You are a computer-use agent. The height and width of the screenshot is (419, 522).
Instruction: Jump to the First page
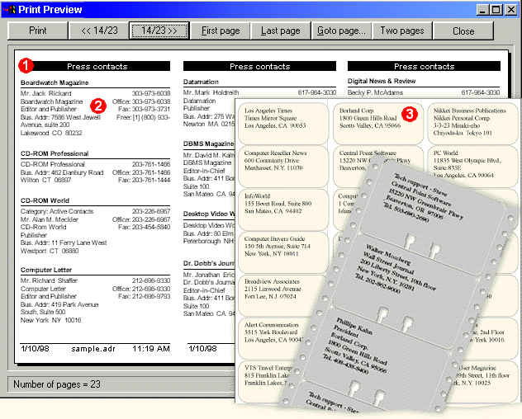[x=221, y=31]
